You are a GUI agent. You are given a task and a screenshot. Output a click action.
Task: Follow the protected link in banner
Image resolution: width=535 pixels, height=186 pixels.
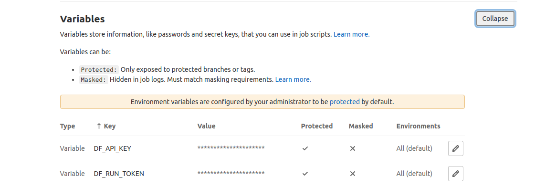345,102
